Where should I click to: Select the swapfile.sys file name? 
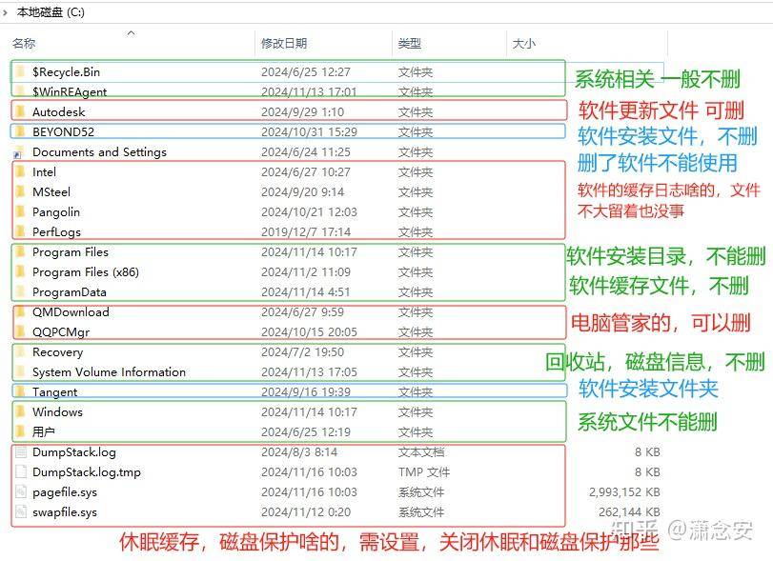coord(65,512)
